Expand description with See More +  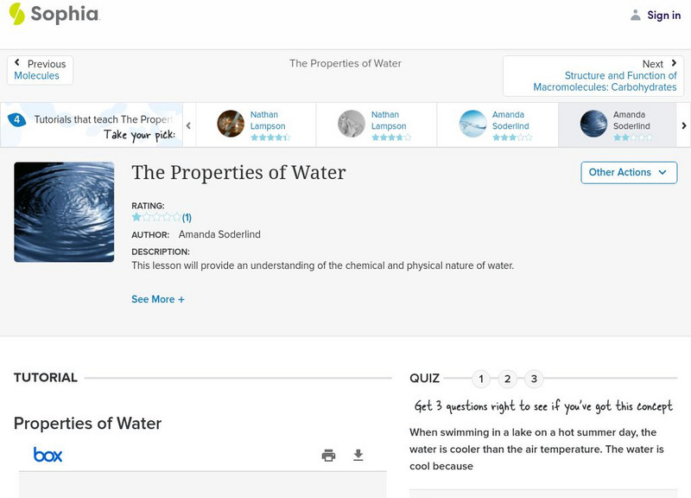(x=158, y=299)
